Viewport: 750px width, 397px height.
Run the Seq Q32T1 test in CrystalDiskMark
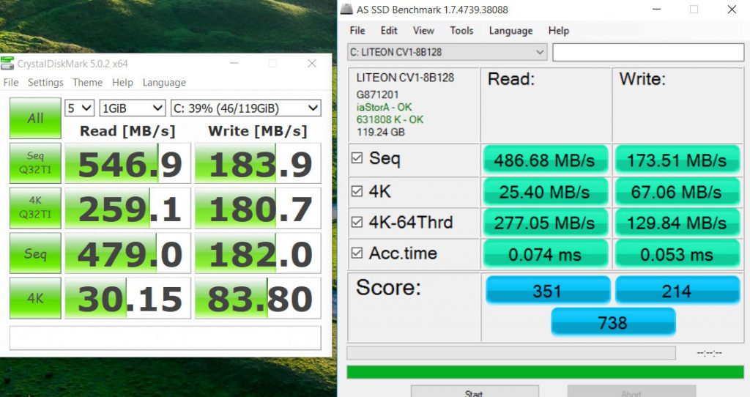[35, 163]
